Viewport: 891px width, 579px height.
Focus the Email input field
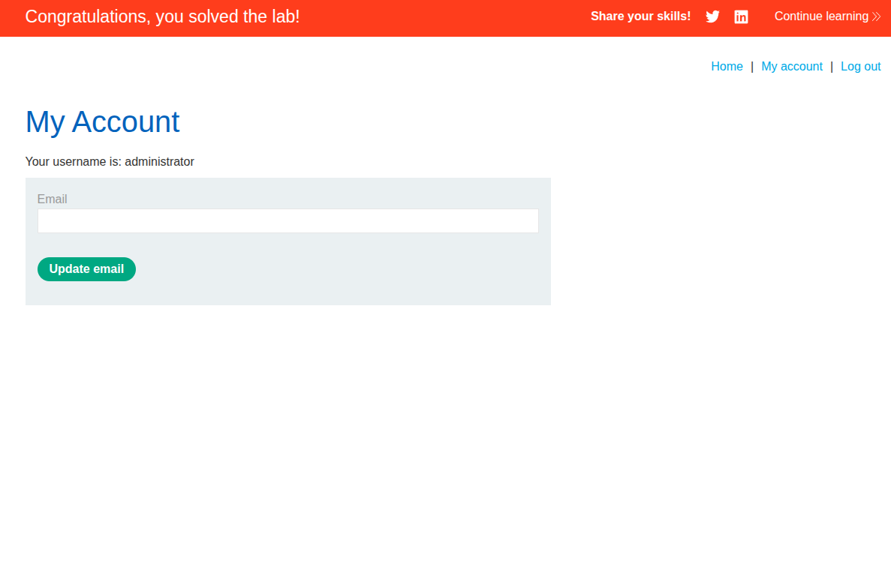(288, 220)
